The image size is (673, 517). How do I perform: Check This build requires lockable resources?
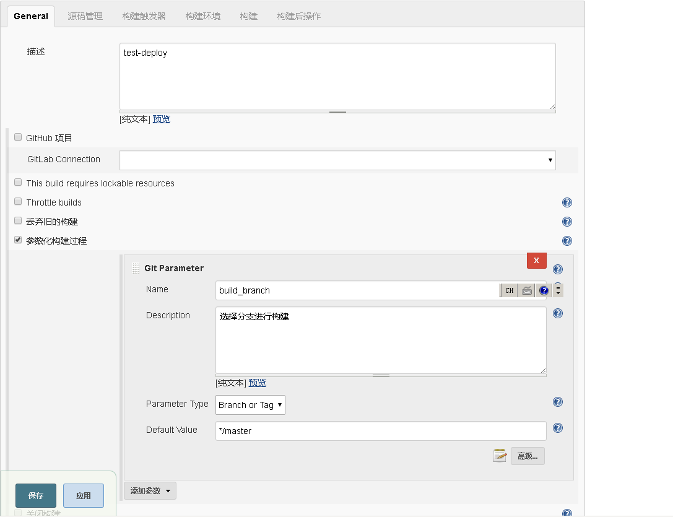click(x=18, y=182)
